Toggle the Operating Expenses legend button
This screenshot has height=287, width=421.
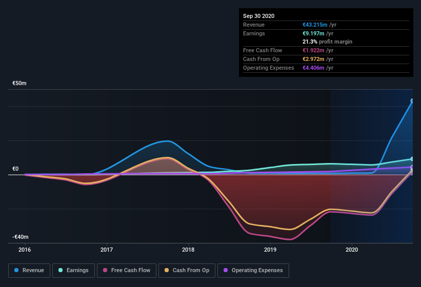(253, 271)
